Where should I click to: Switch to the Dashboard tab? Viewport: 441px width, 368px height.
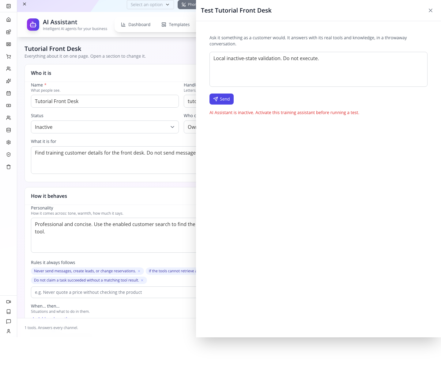[136, 25]
